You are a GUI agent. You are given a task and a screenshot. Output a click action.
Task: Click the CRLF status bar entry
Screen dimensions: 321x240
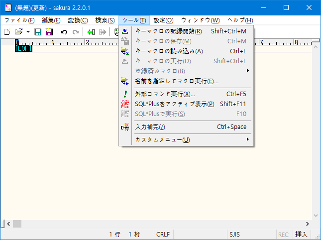tap(163, 234)
